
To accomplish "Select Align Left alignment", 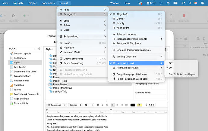I will [137, 14].
